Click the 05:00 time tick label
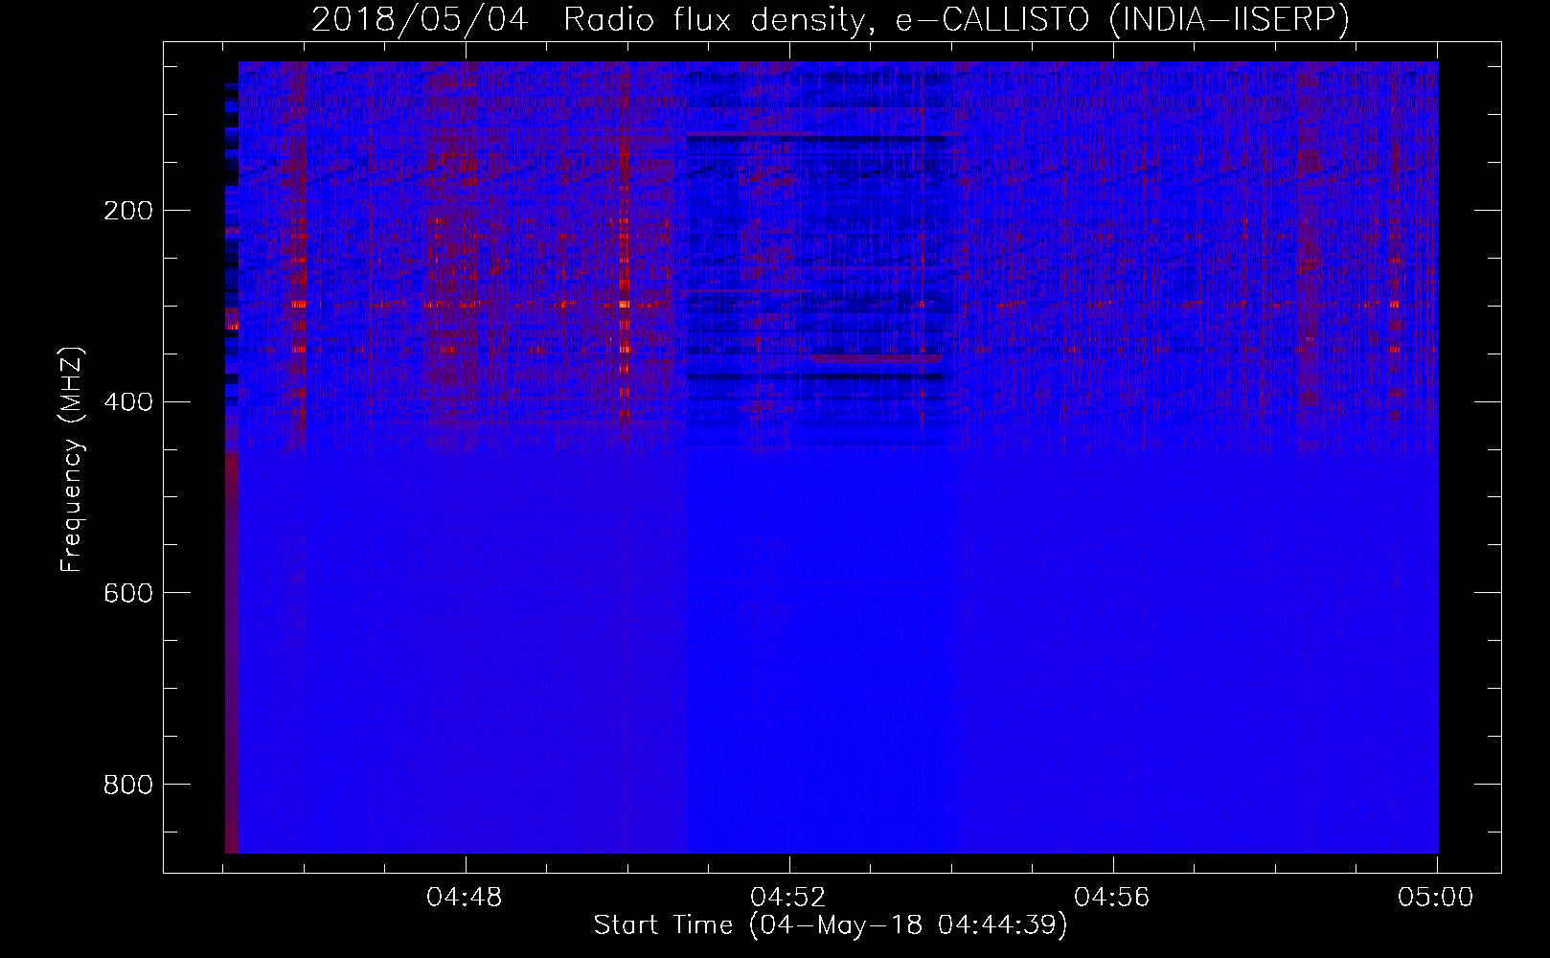This screenshot has height=958, width=1550. (x=1436, y=898)
